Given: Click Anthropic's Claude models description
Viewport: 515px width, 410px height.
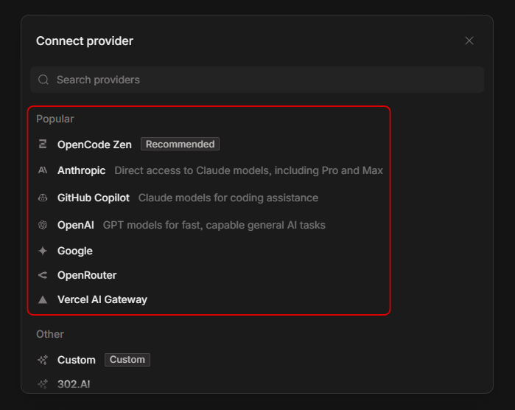Looking at the screenshot, I should (x=248, y=170).
